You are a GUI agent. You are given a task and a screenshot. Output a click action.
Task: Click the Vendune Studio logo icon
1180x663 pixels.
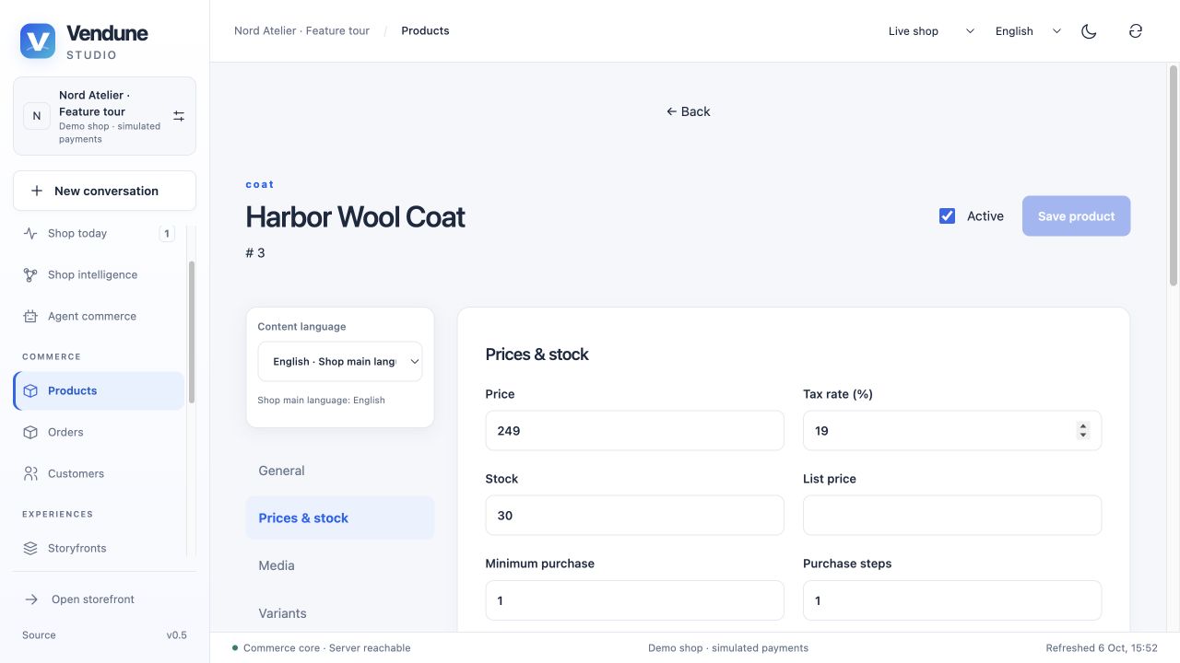[x=38, y=41]
